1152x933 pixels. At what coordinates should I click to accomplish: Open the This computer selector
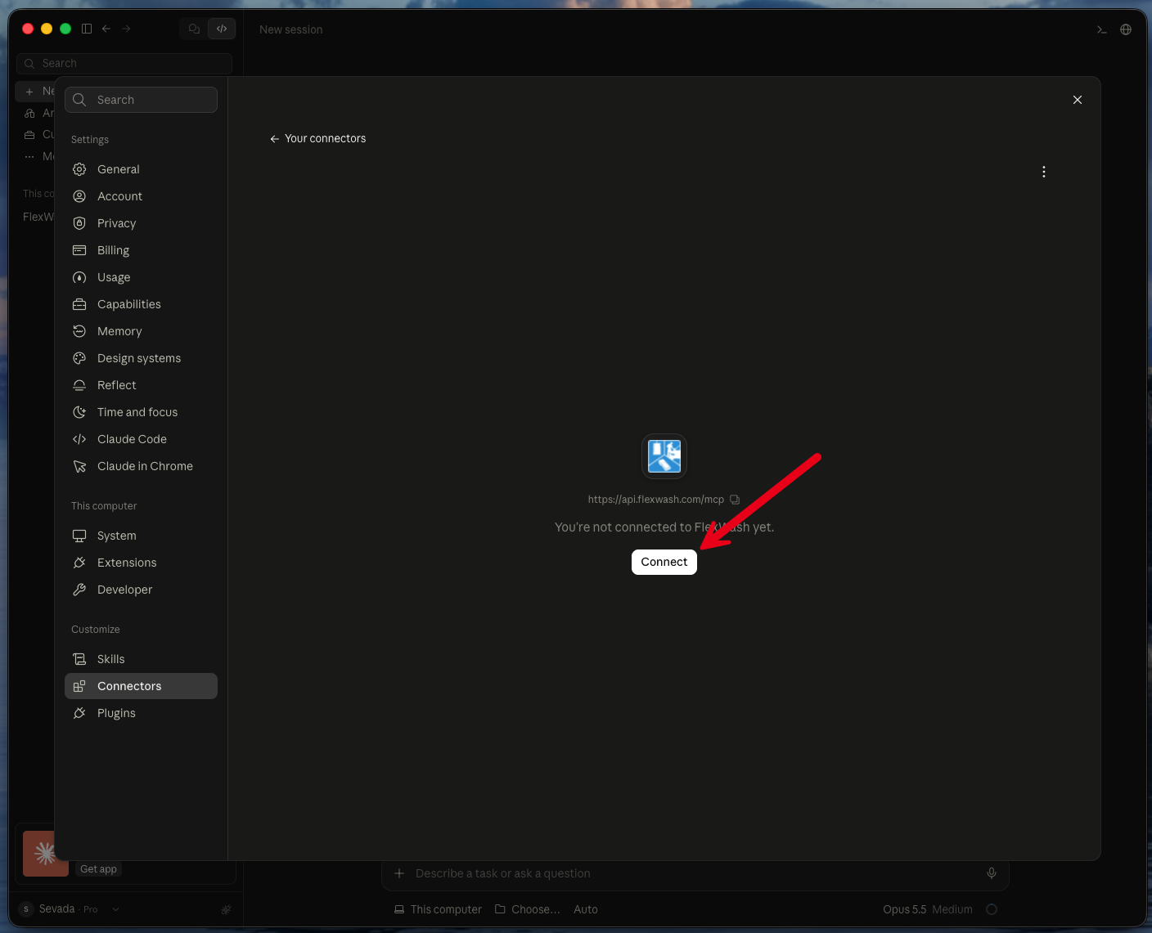click(x=438, y=909)
